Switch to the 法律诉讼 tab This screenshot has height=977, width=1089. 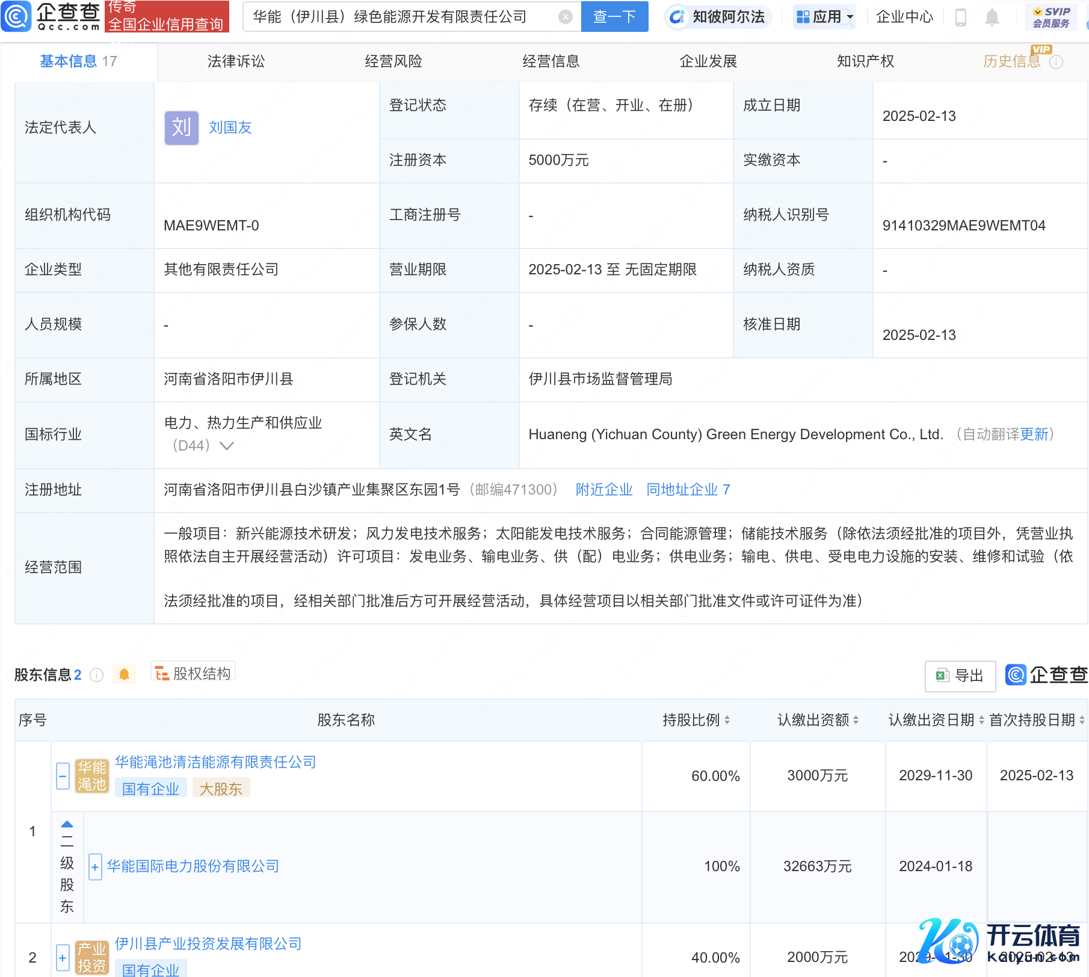(236, 61)
